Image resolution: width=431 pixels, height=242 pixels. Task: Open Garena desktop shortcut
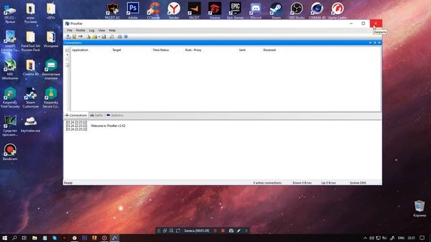click(215, 11)
